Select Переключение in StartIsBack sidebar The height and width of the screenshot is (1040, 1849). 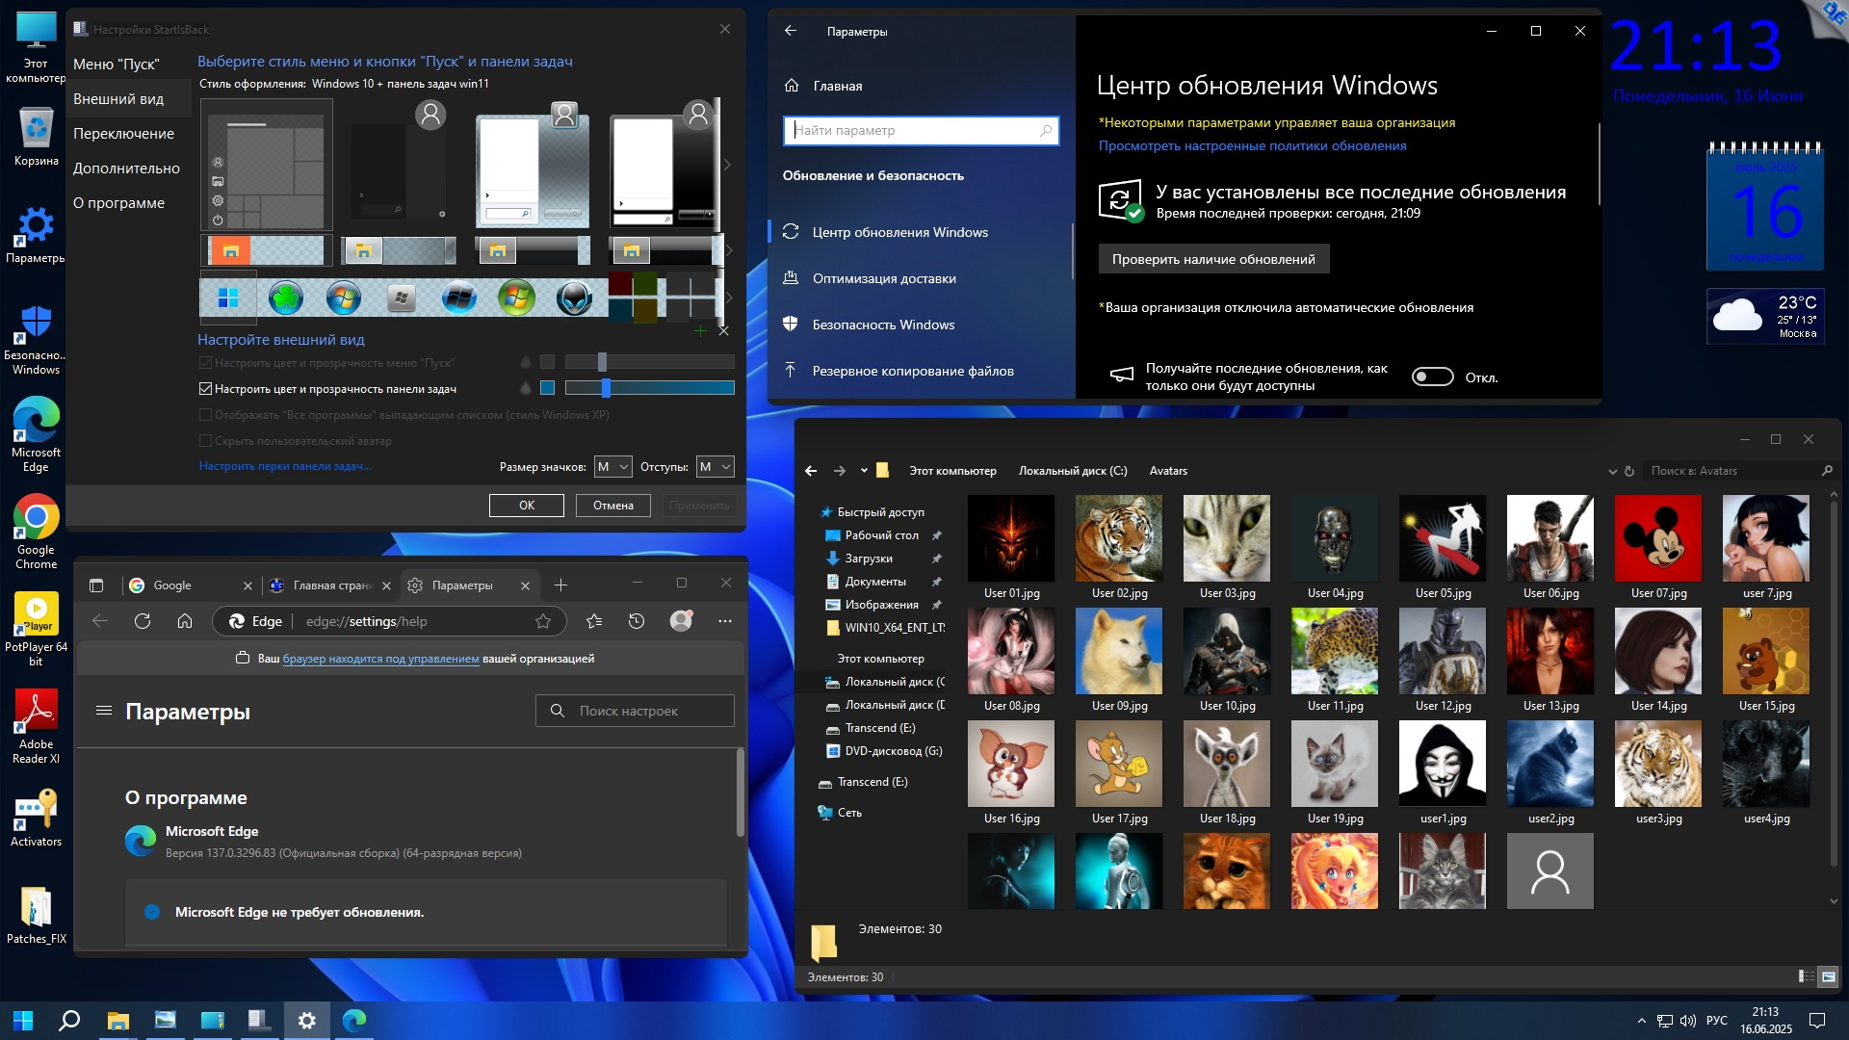(123, 134)
